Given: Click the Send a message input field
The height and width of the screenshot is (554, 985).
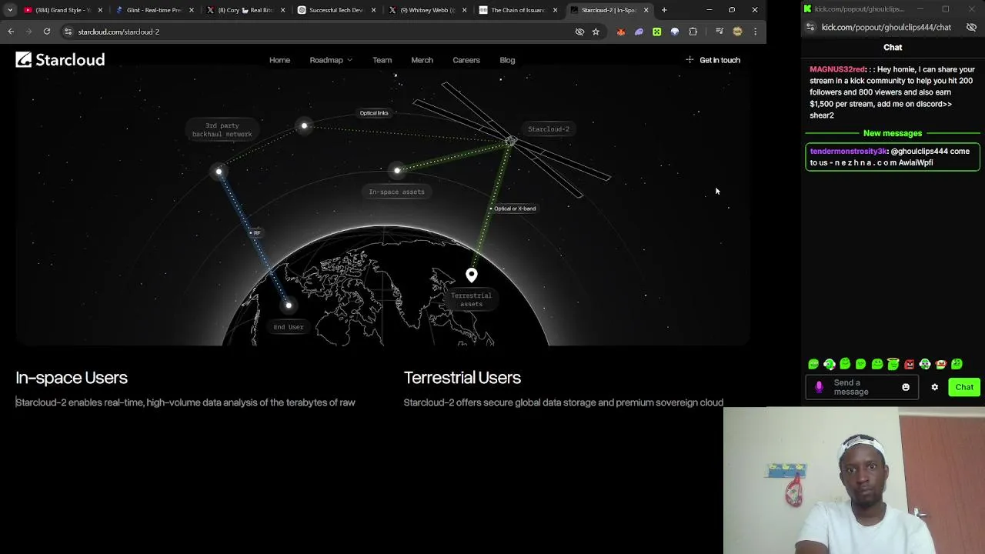Looking at the screenshot, I should [862, 387].
